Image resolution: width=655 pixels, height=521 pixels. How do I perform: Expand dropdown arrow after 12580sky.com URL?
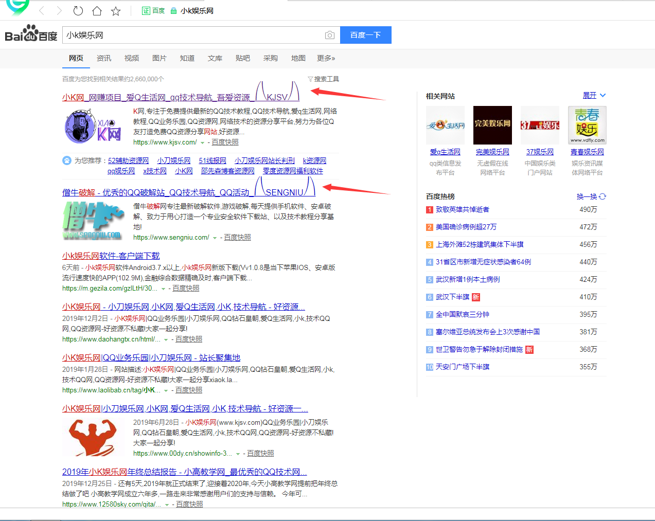167,505
